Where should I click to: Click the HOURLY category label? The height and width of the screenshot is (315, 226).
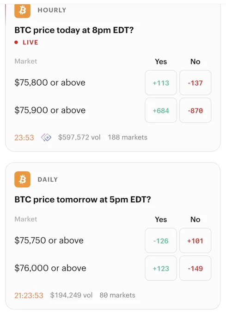click(x=52, y=10)
